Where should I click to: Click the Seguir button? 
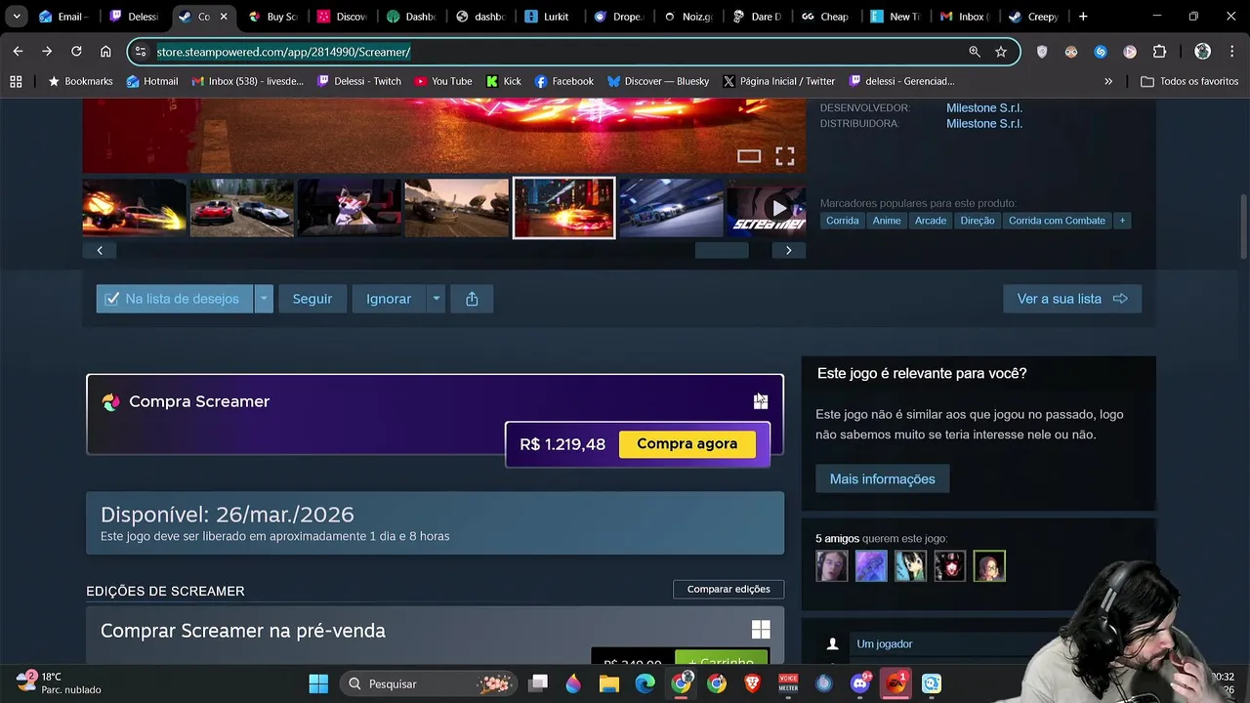pyautogui.click(x=312, y=299)
